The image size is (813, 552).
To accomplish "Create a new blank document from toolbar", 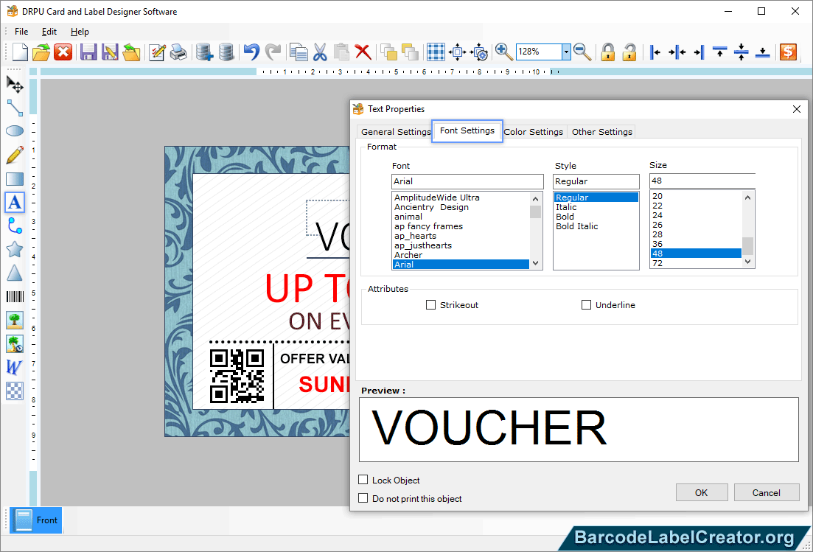I will (20, 52).
